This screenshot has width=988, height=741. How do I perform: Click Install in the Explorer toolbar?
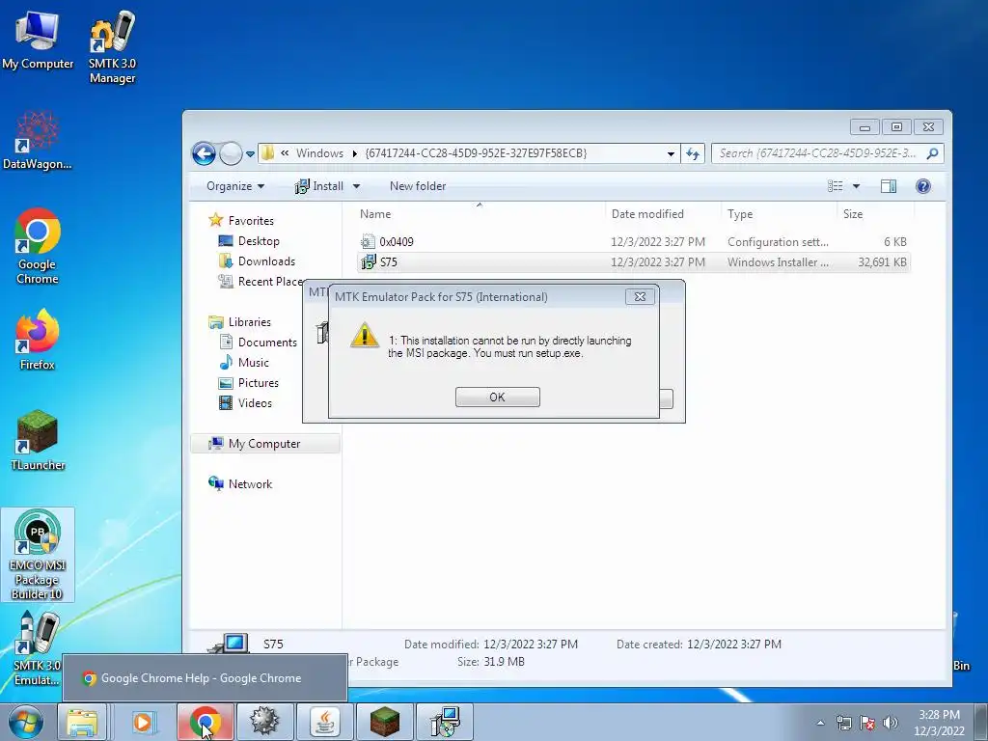(320, 186)
